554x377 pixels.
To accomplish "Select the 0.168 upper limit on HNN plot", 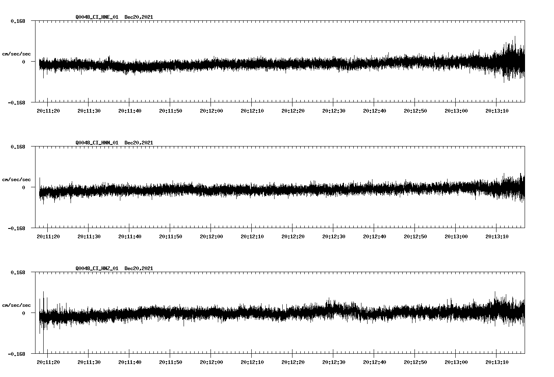I will coord(18,146).
